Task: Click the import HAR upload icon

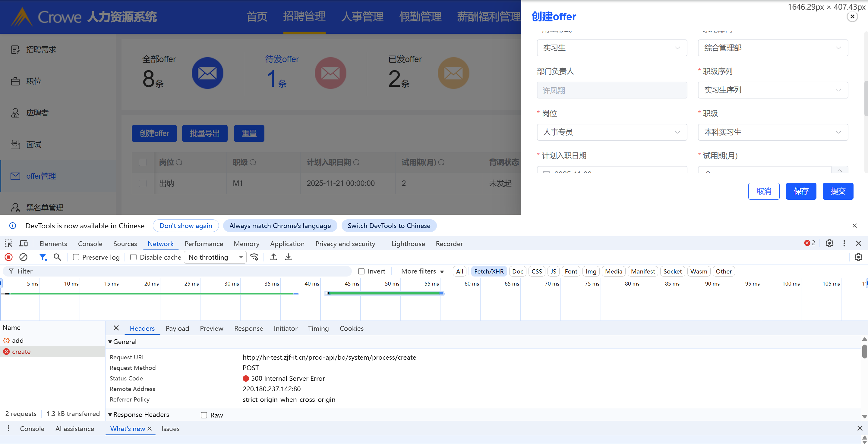Action: coord(274,257)
